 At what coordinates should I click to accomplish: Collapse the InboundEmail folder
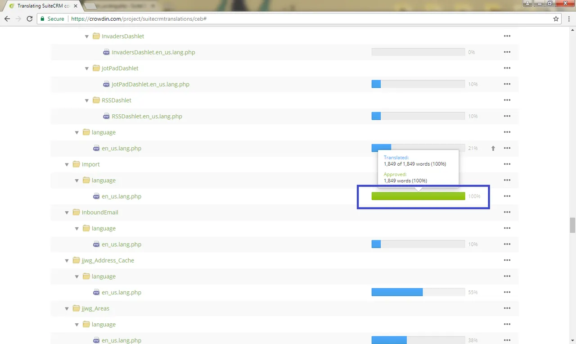[67, 213]
